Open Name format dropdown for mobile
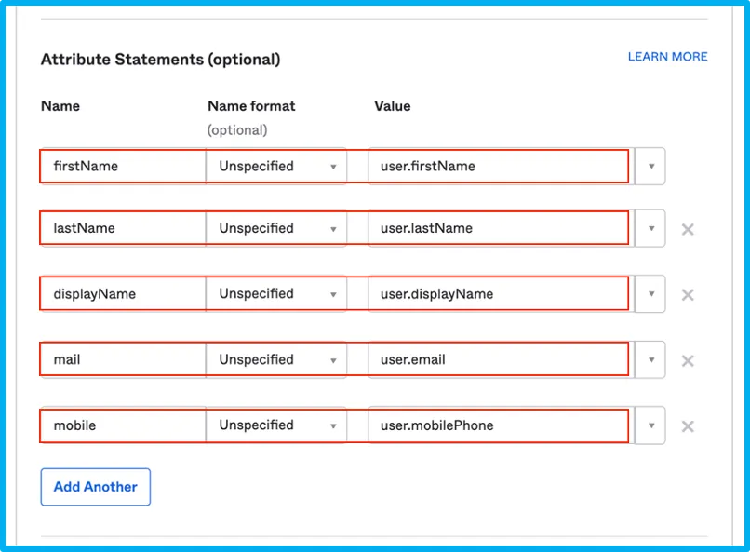Viewport: 750px width, 553px height. (276, 425)
